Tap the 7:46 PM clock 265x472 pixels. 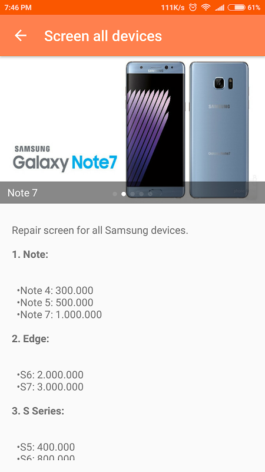[18, 7]
